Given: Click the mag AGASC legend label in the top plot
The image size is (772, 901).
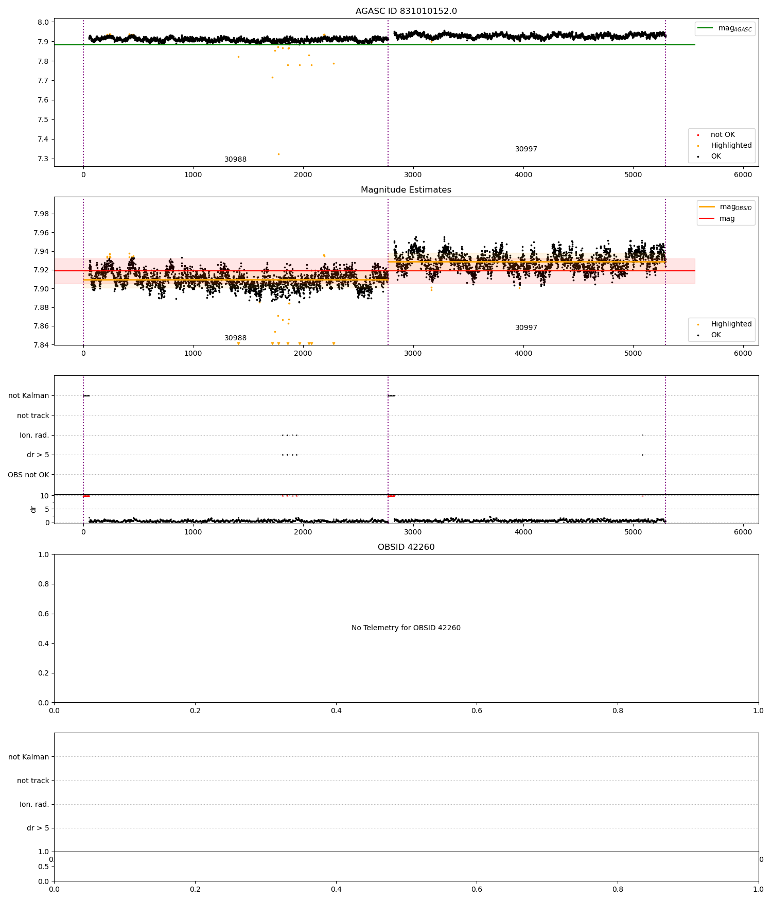Looking at the screenshot, I should pyautogui.click(x=735, y=28).
